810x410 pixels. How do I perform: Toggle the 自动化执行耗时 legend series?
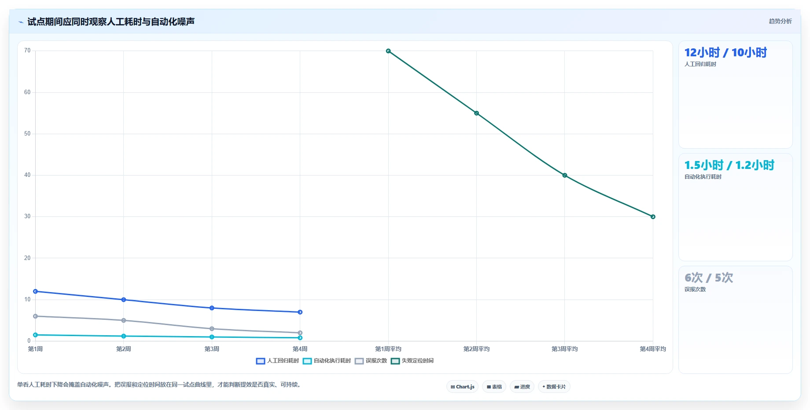pos(327,361)
